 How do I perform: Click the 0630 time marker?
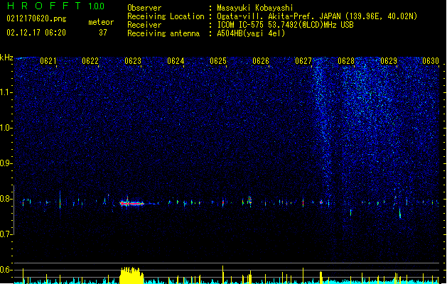pos(431,61)
